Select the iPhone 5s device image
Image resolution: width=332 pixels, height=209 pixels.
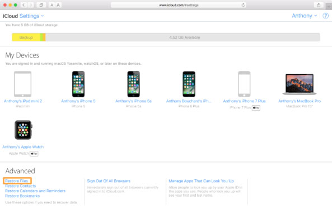click(x=133, y=84)
